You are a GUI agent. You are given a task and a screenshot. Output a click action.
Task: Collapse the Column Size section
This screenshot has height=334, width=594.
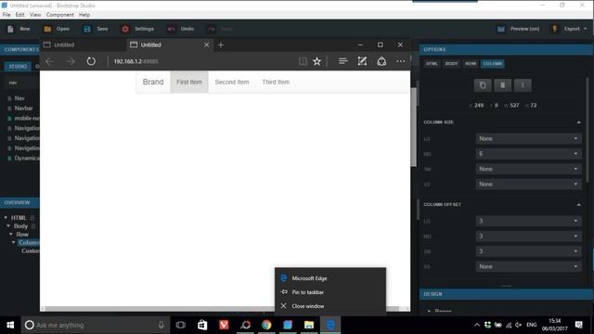(x=578, y=122)
